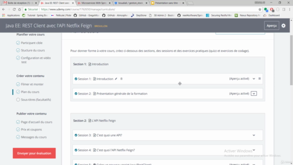The image size is (293, 165).
Task: Bookmark this page with star icon
Action: [260, 9]
